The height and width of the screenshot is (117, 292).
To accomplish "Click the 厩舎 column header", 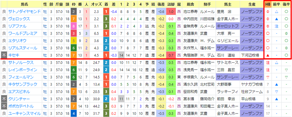I will coord(190,4).
